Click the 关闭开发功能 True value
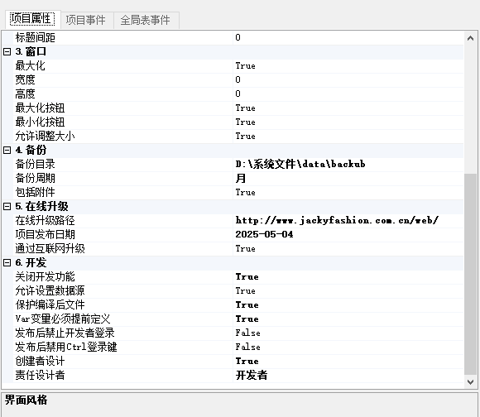Viewport: 480px width, 417px height. (x=247, y=277)
